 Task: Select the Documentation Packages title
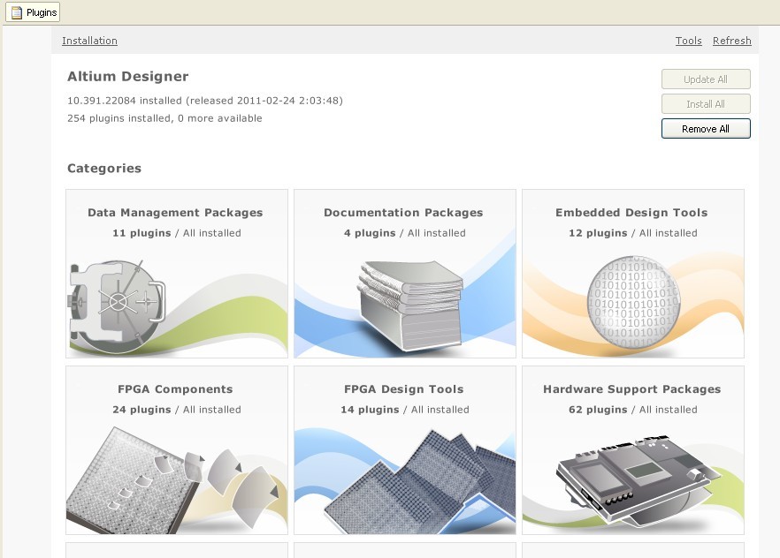403,213
